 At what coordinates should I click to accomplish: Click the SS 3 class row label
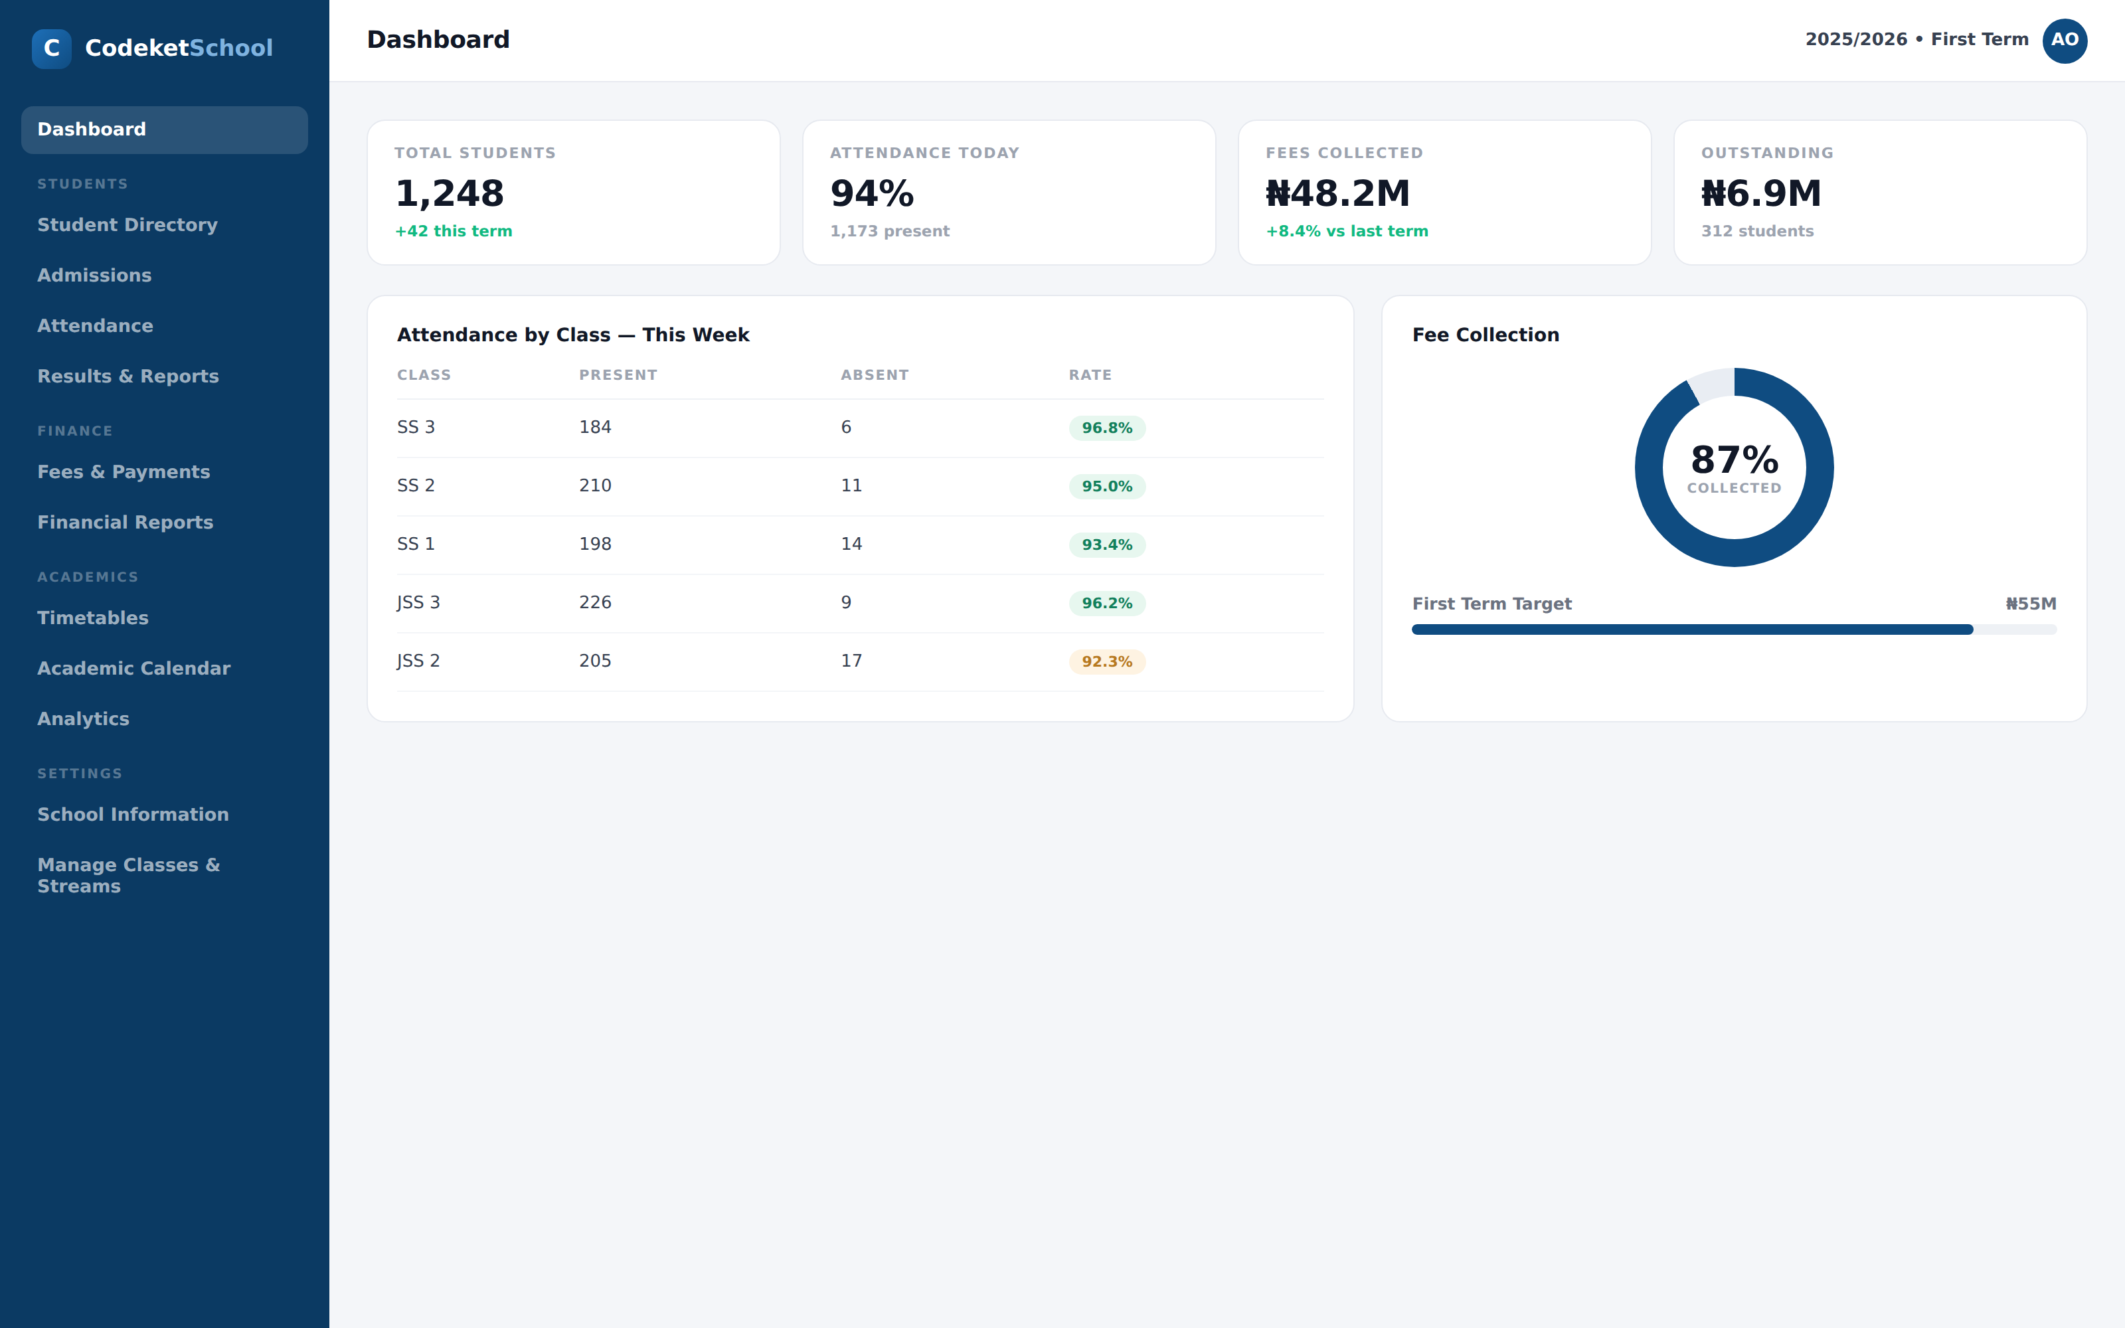pyautogui.click(x=416, y=428)
